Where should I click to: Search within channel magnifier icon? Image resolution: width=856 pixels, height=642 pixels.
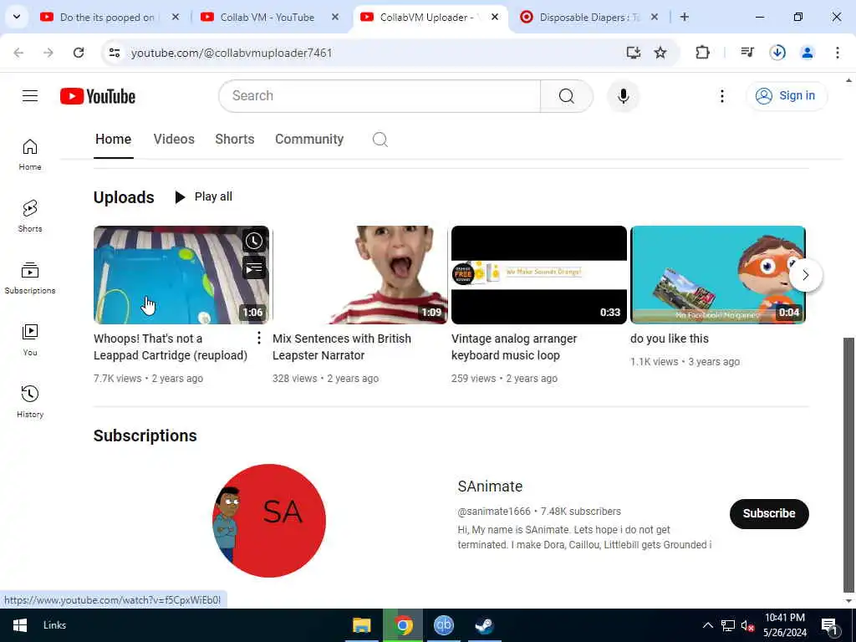[x=380, y=140]
